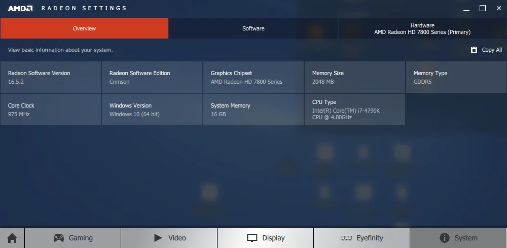Open the Gaming section

click(x=73, y=238)
